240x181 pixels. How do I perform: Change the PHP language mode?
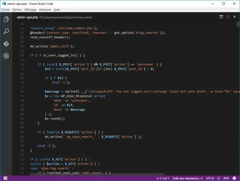(226, 178)
